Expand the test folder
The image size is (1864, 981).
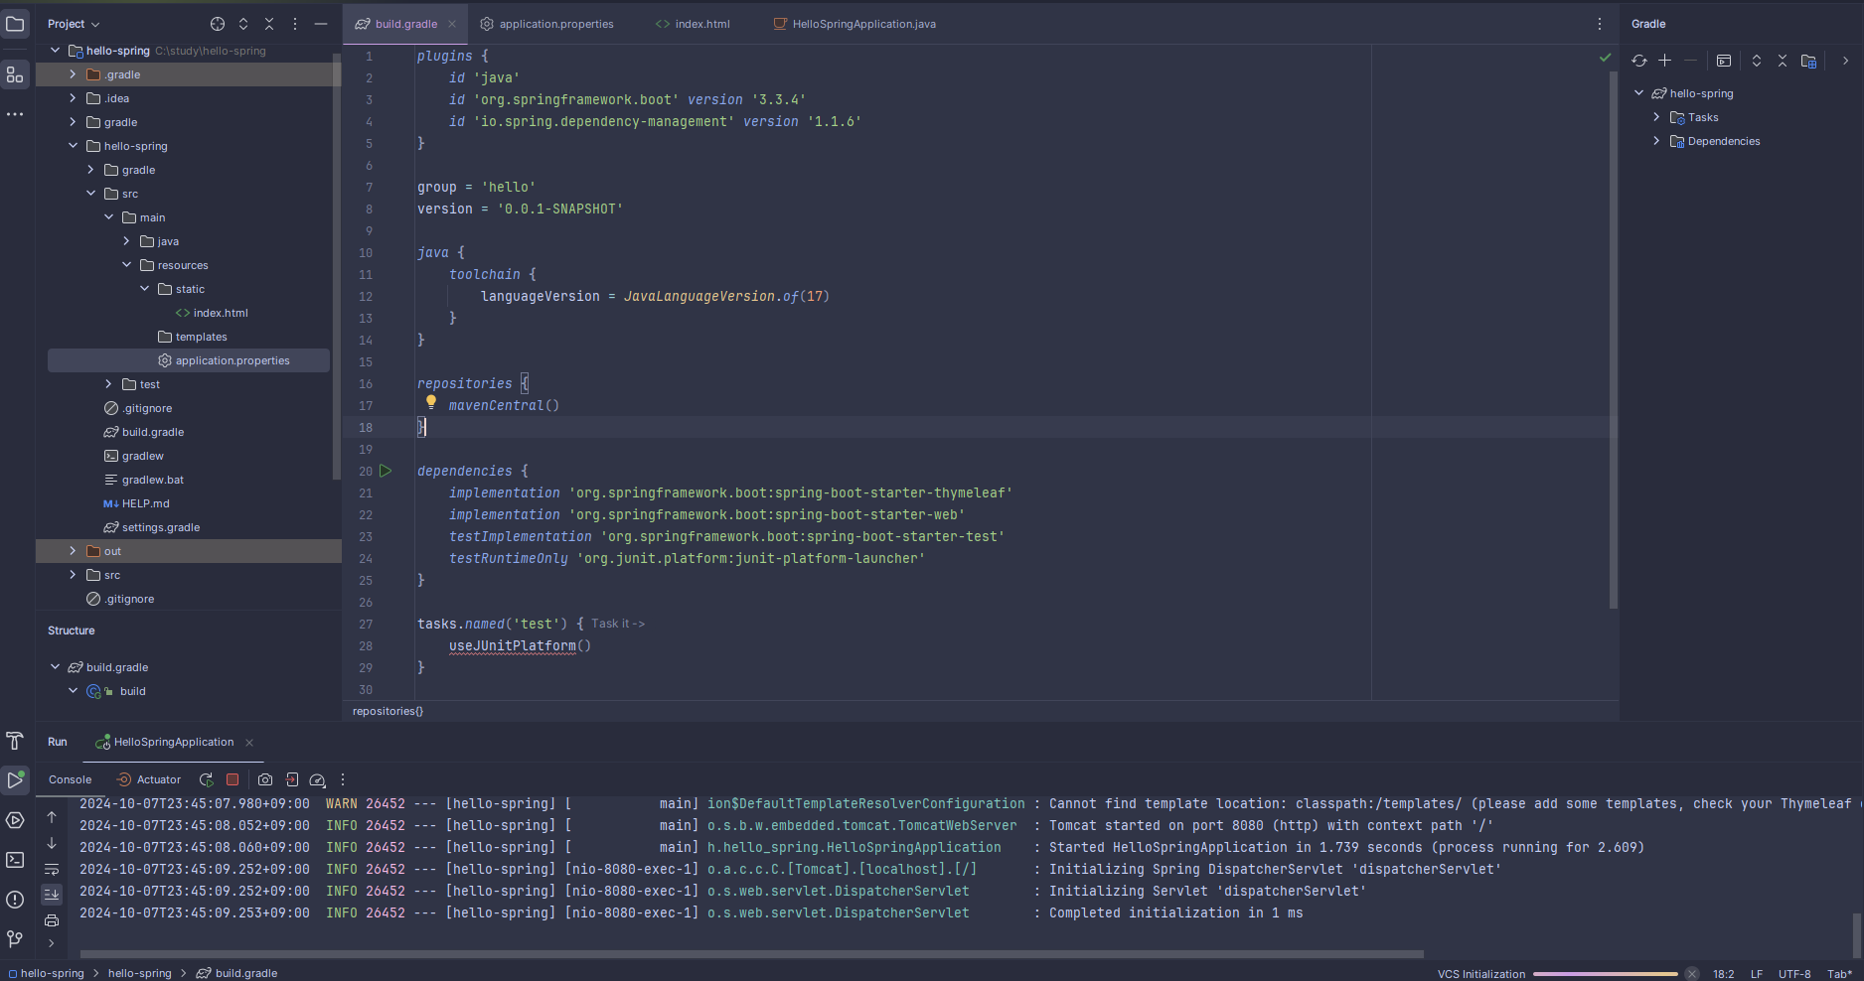click(x=108, y=384)
